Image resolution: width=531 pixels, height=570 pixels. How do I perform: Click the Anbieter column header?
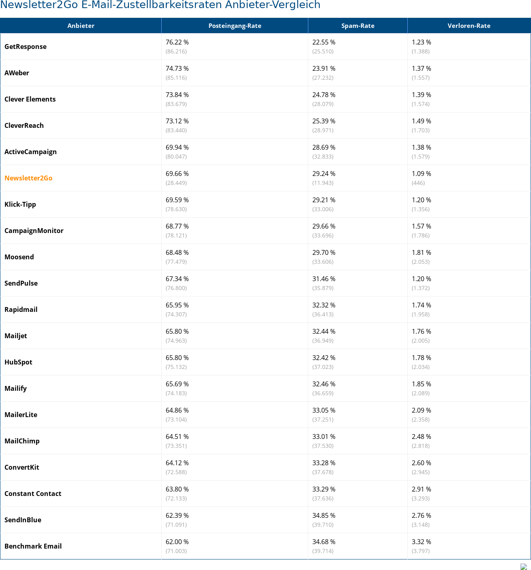81,26
